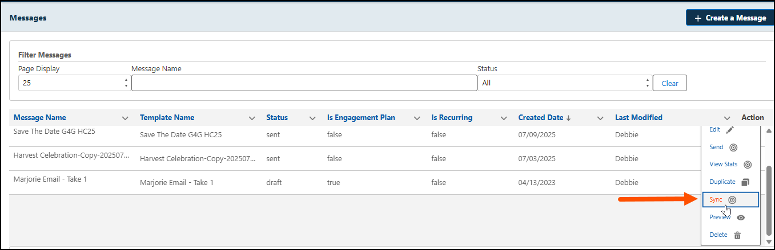Open the Status filter dropdown
Image resolution: width=775 pixels, height=250 pixels.
click(x=565, y=83)
